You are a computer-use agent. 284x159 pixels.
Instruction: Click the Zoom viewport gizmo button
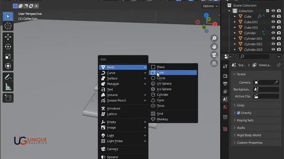pyautogui.click(x=214, y=38)
